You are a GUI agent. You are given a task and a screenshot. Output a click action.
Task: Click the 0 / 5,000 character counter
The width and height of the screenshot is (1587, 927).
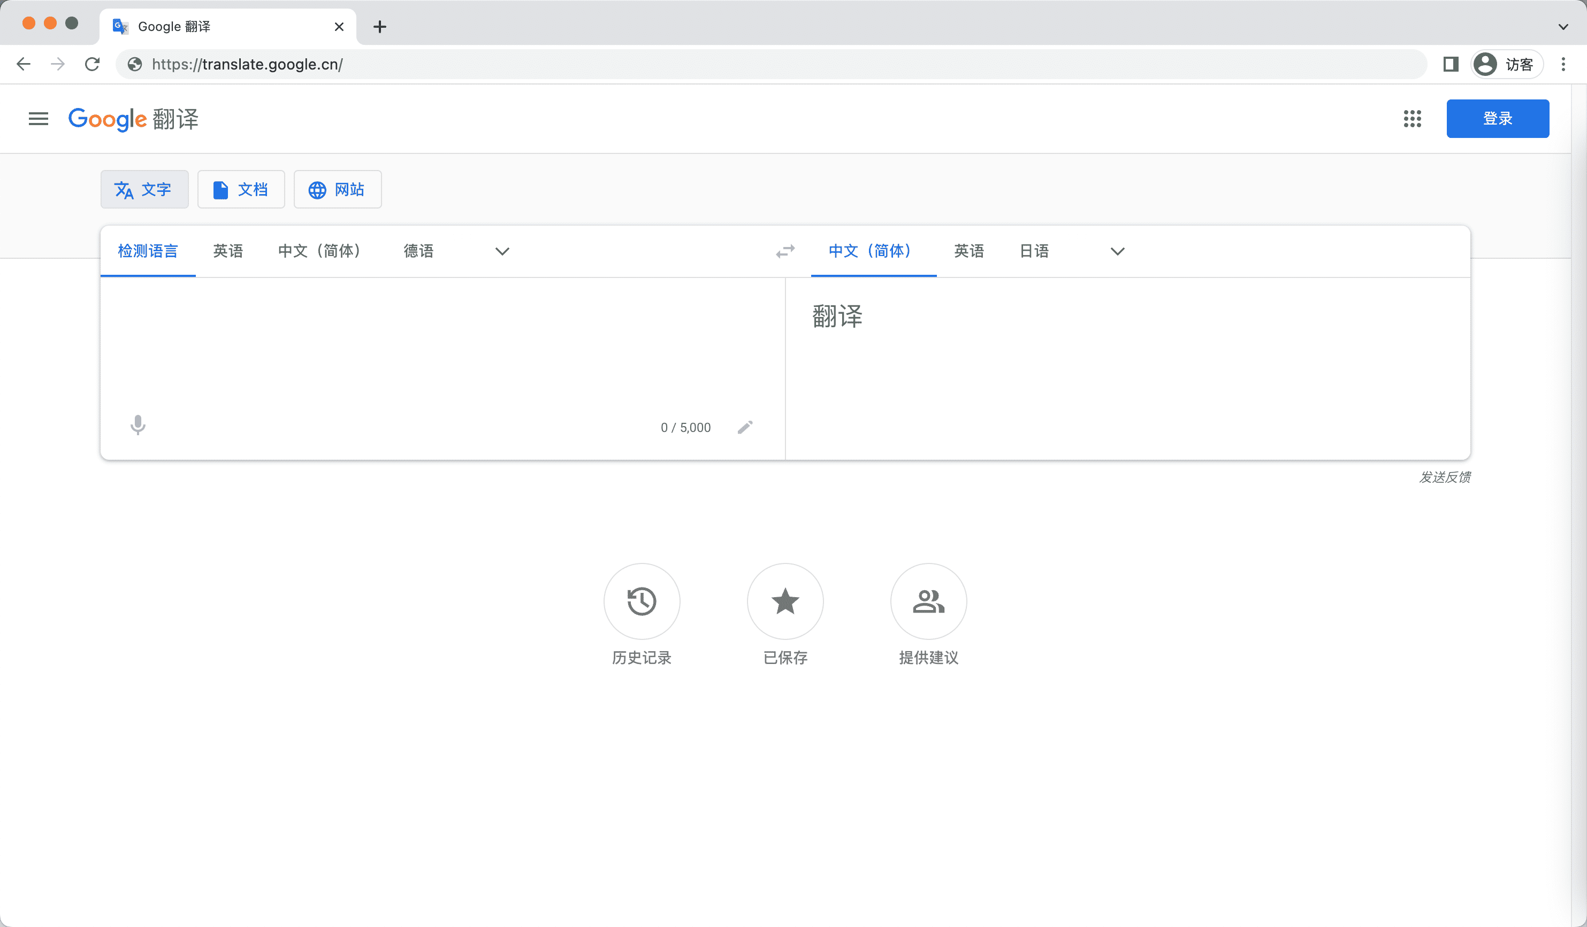(685, 427)
